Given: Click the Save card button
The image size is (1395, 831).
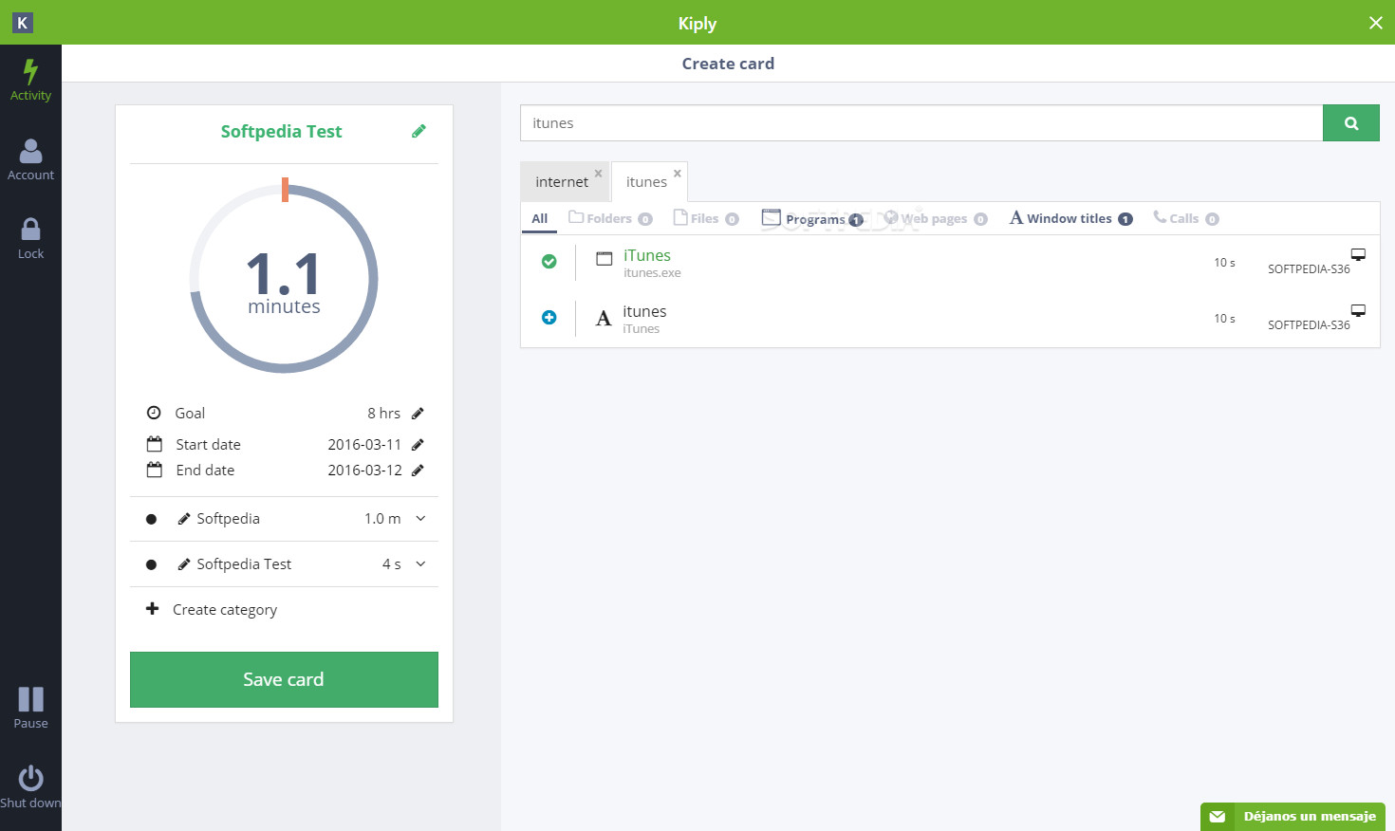Looking at the screenshot, I should [x=284, y=679].
